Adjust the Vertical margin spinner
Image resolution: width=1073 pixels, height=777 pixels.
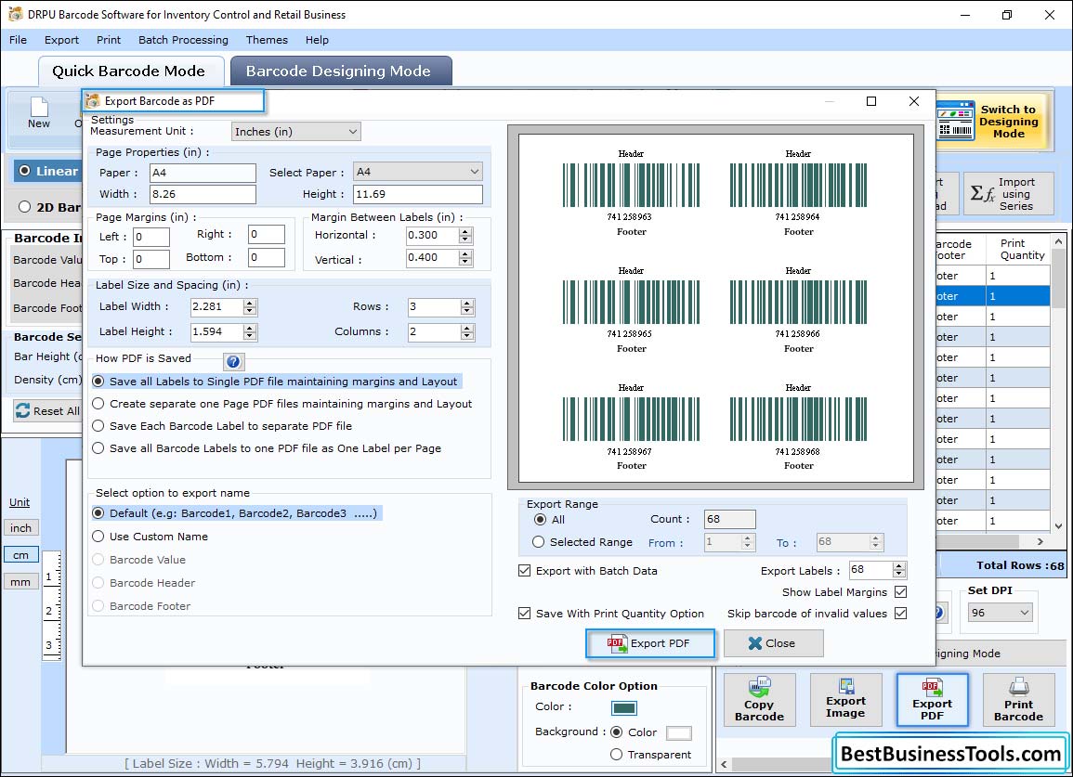[465, 258]
